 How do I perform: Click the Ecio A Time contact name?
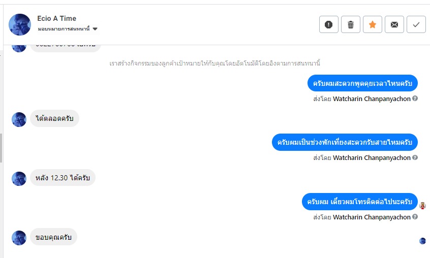[56, 18]
